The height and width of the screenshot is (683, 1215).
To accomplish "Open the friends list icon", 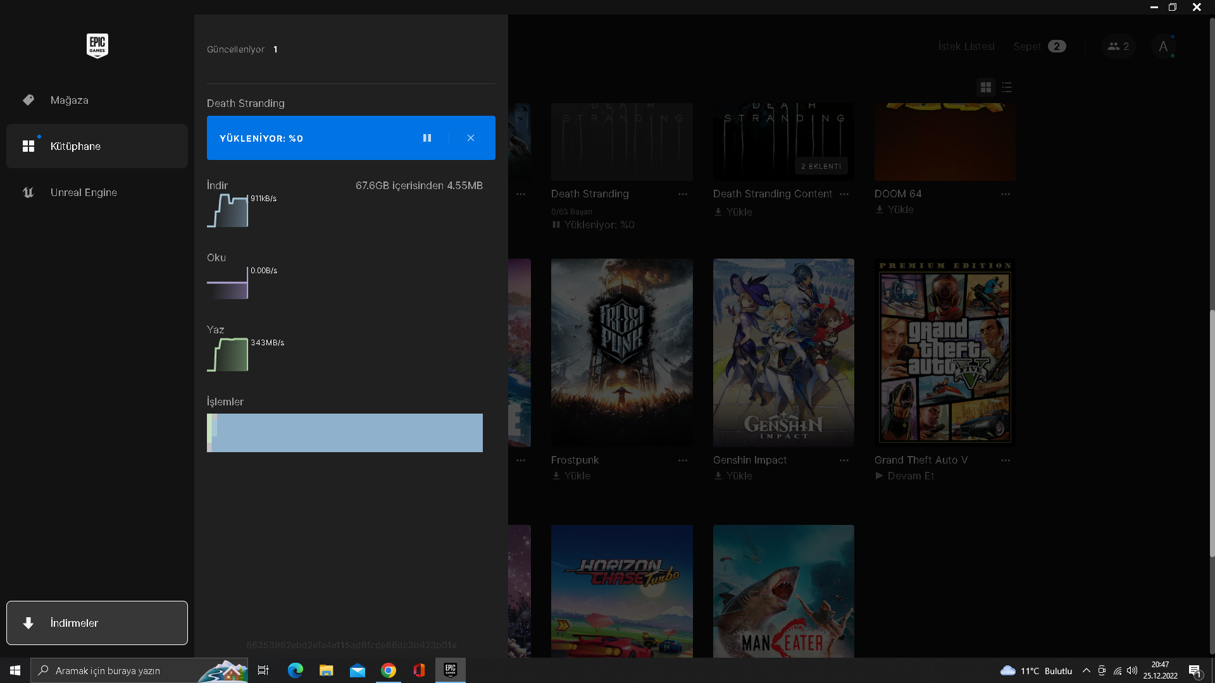I will (x=1118, y=46).
